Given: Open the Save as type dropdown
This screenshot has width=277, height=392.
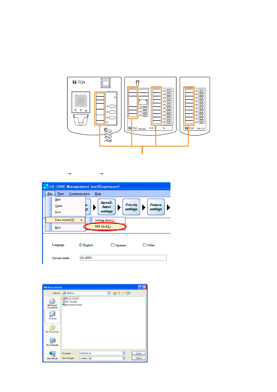Looking at the screenshot, I should [x=124, y=358].
